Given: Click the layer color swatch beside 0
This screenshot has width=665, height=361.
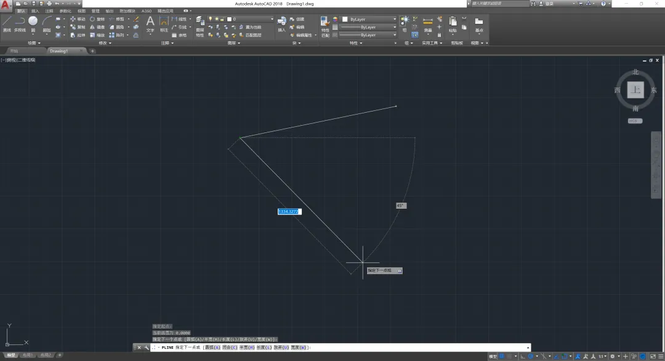Looking at the screenshot, I should click(x=229, y=19).
